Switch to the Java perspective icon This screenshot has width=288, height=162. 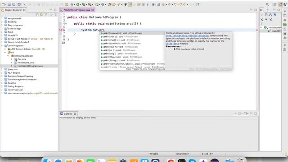(x=280, y=4)
